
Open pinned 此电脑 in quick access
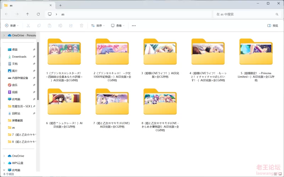(14, 99)
